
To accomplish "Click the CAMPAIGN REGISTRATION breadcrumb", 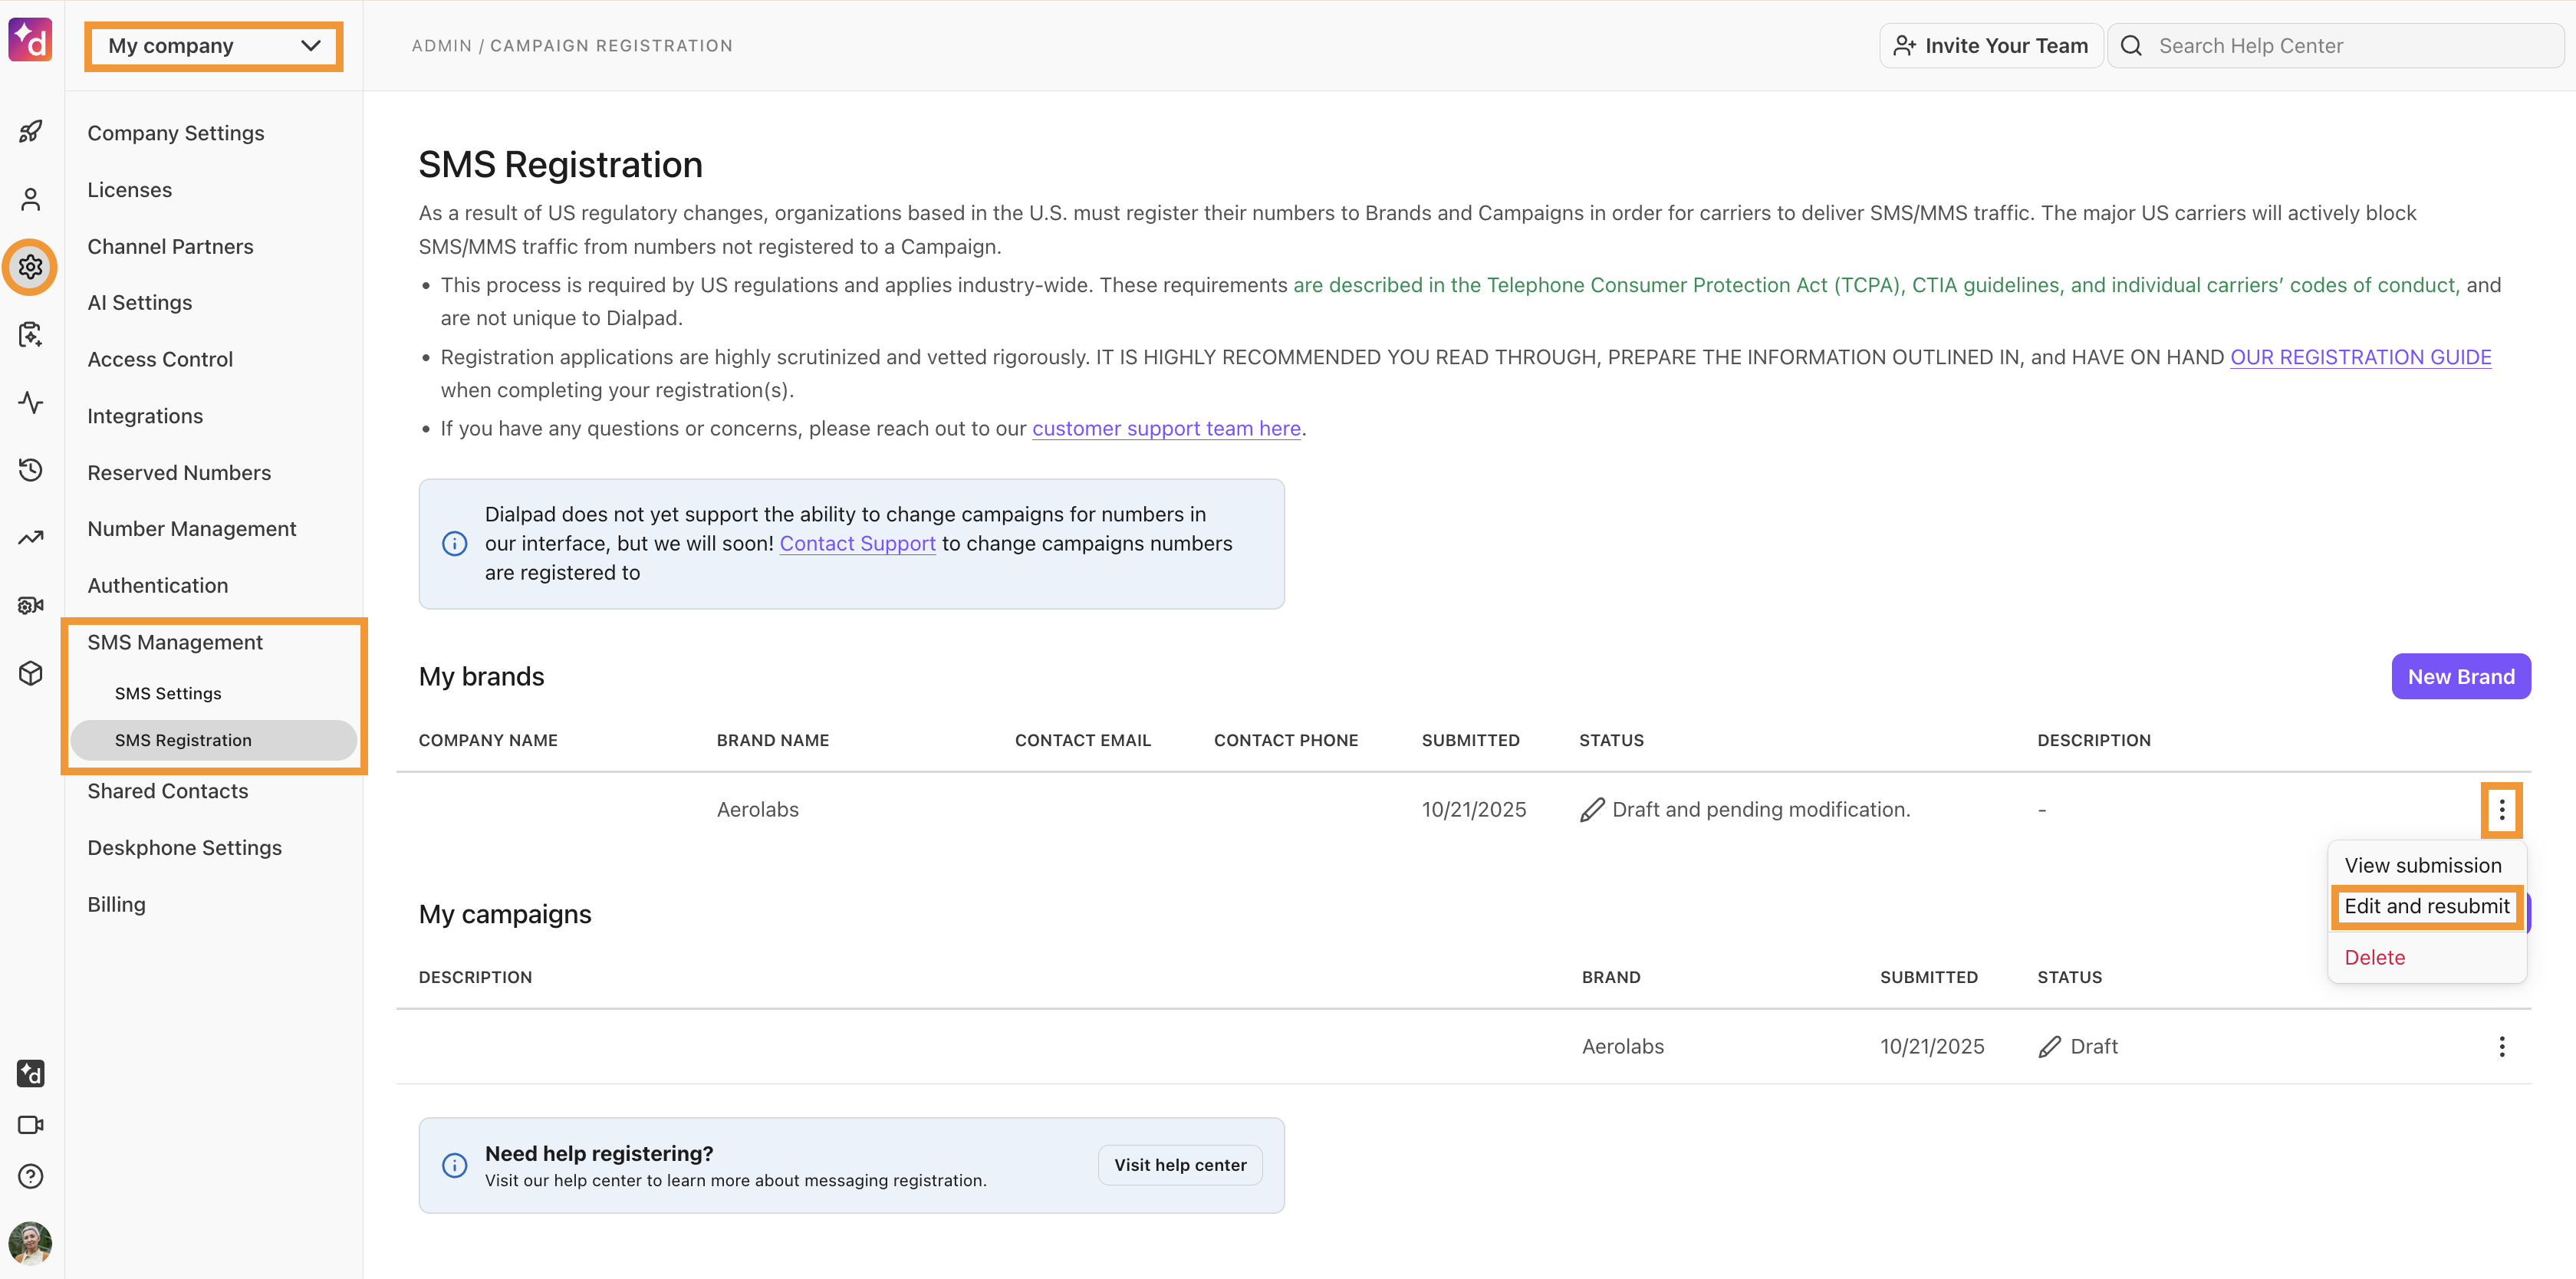I will pos(611,46).
